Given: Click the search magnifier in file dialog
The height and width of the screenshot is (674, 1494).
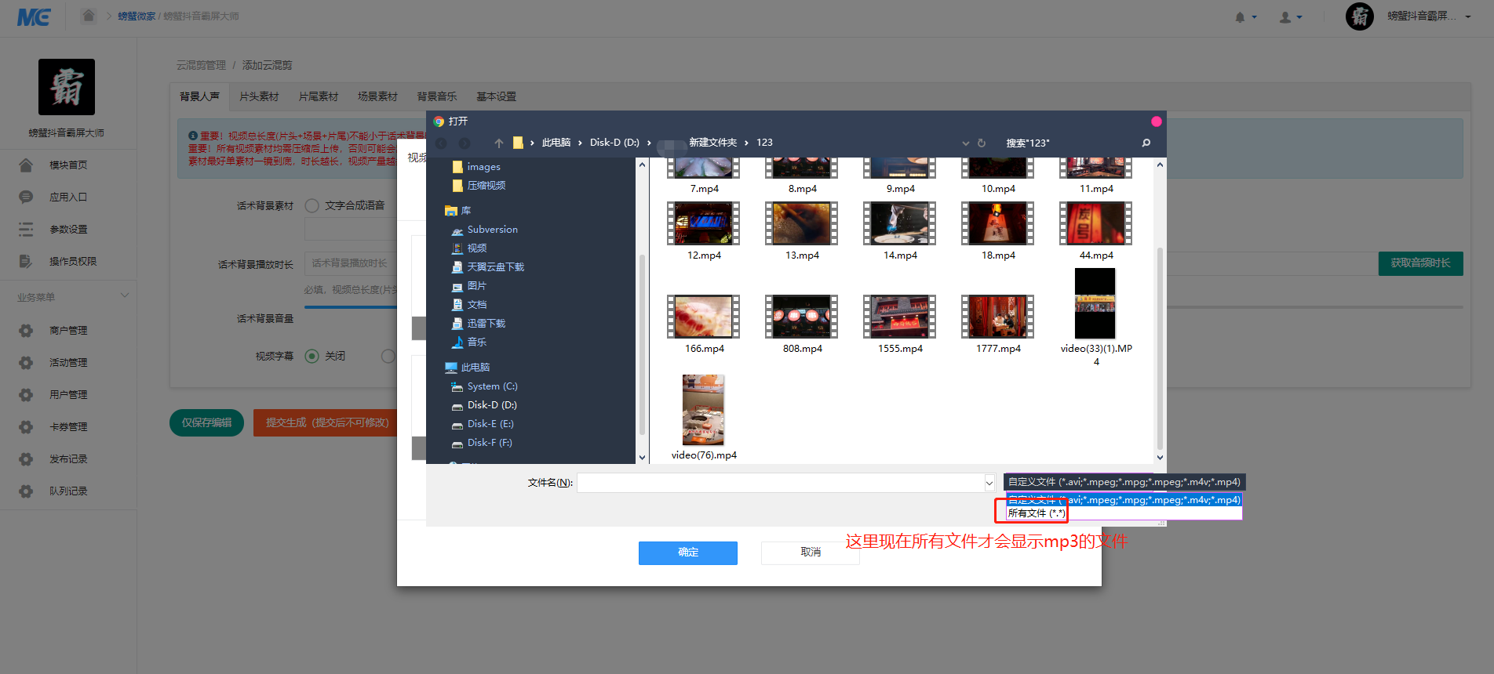Looking at the screenshot, I should pos(1146,143).
